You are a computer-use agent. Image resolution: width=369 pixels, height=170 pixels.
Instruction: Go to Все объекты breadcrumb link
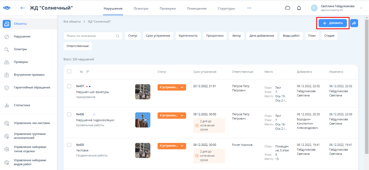72,22
